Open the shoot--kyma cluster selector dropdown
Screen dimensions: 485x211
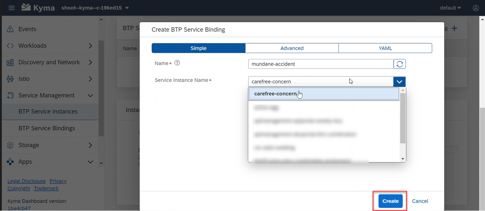(x=95, y=8)
